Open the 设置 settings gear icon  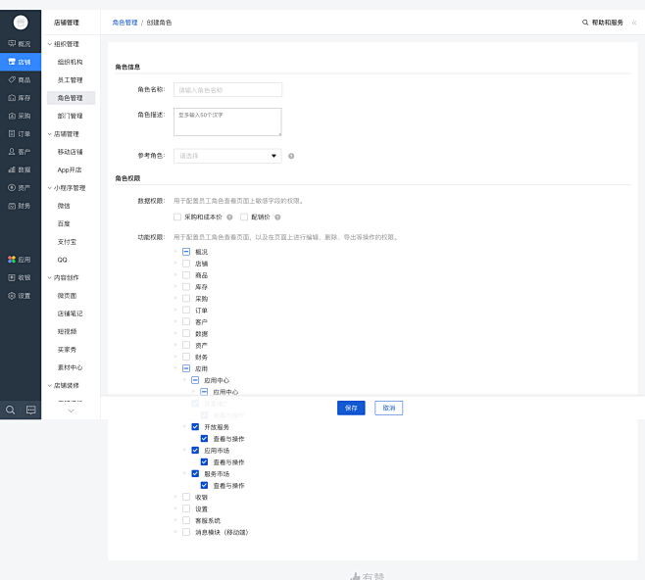[12, 296]
